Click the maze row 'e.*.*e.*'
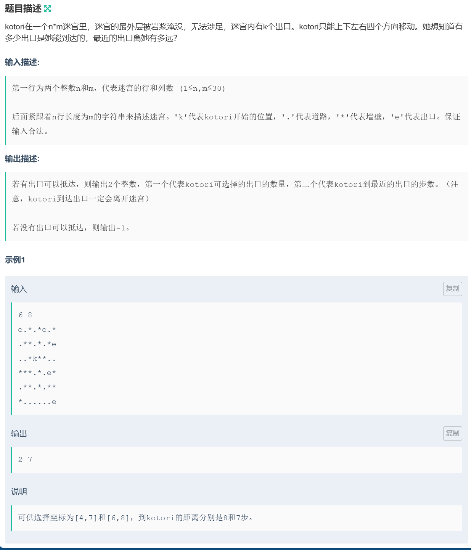471x550 pixels. tap(37, 330)
